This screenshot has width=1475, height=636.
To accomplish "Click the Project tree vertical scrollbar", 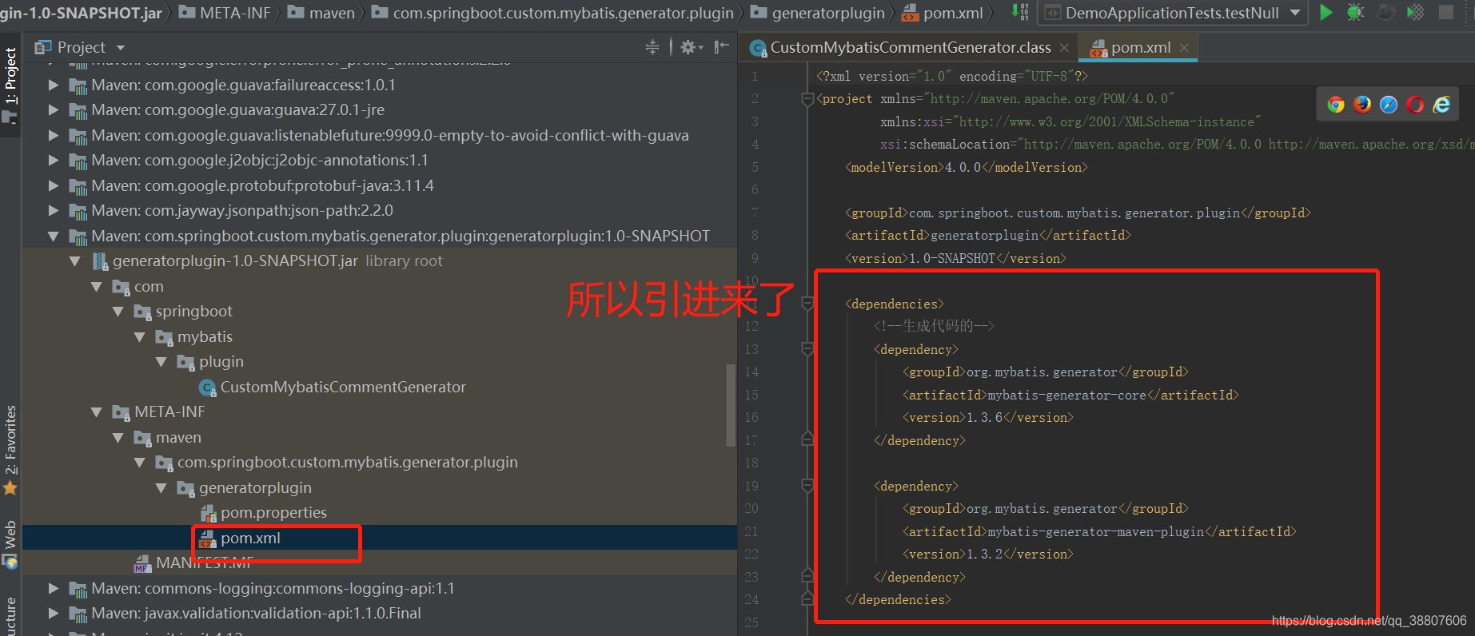I will [x=731, y=405].
